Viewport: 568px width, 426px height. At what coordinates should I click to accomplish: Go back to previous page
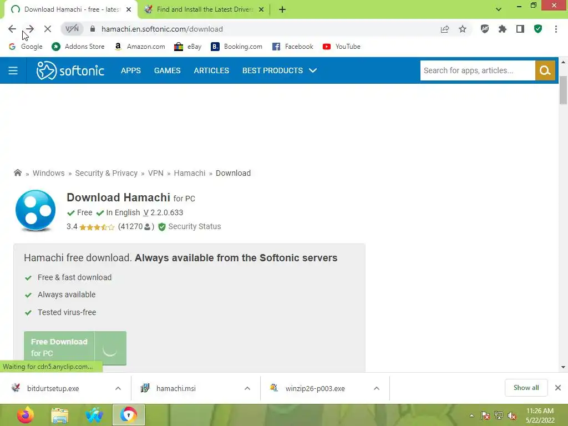coord(12,29)
